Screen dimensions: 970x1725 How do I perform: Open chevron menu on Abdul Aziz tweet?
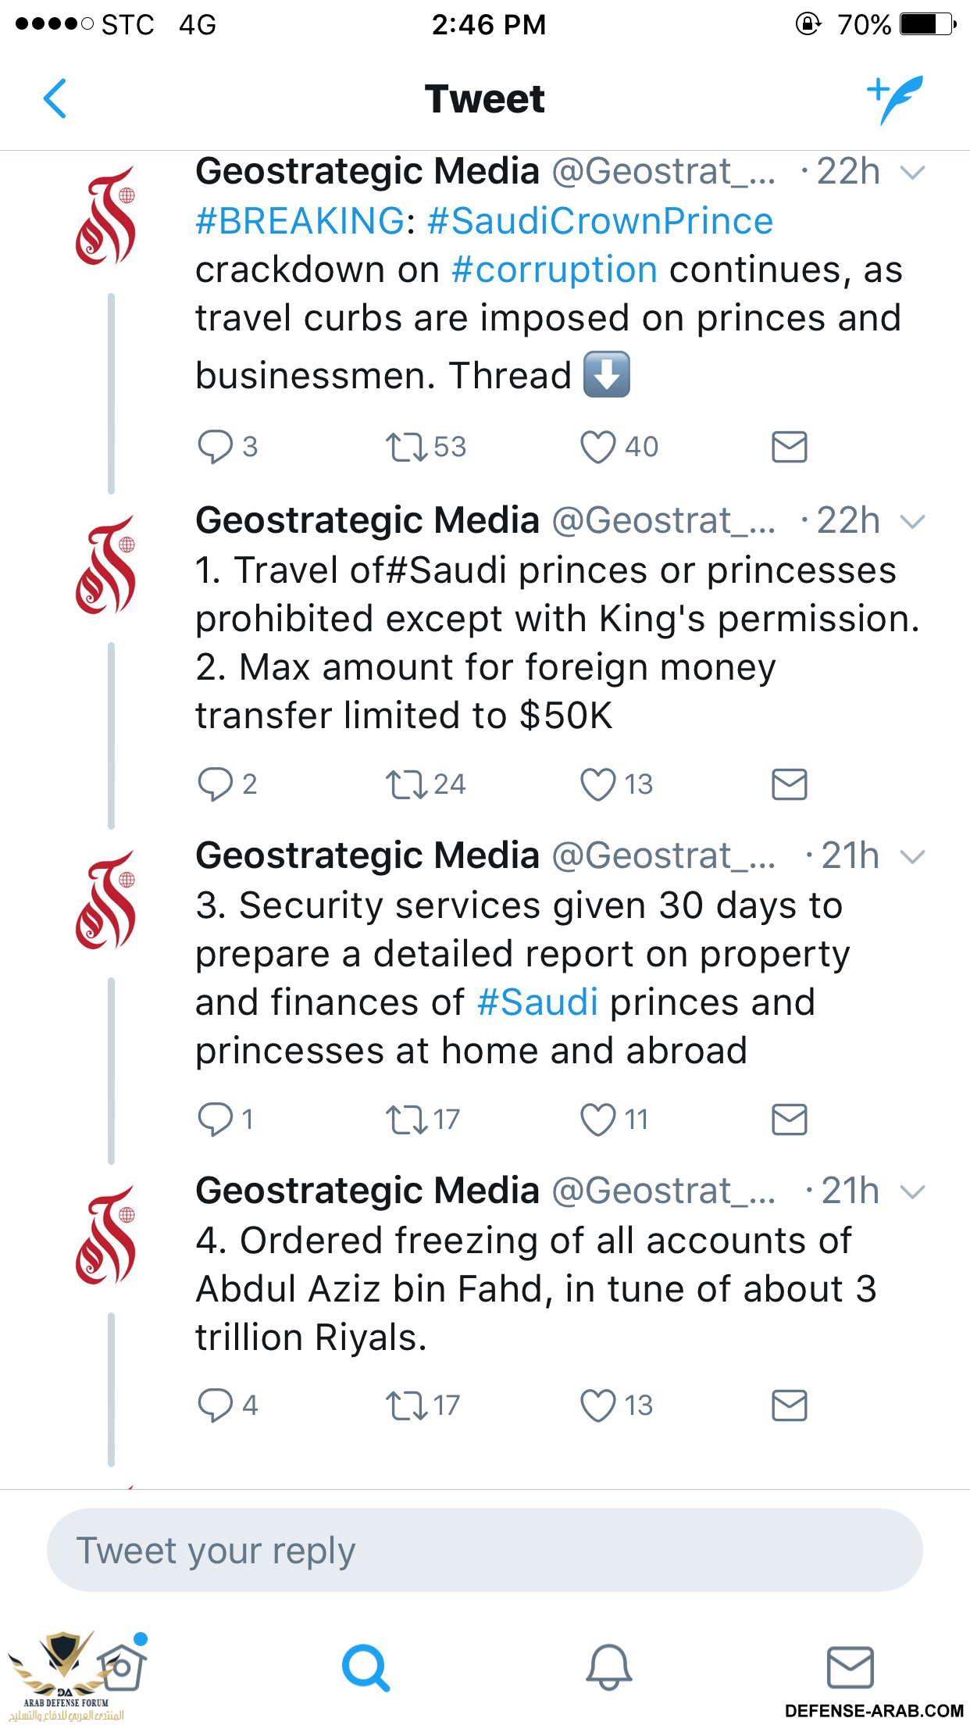[x=912, y=1192]
